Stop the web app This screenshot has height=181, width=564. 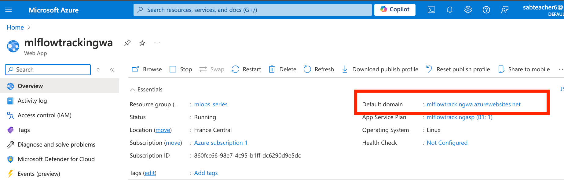click(181, 69)
